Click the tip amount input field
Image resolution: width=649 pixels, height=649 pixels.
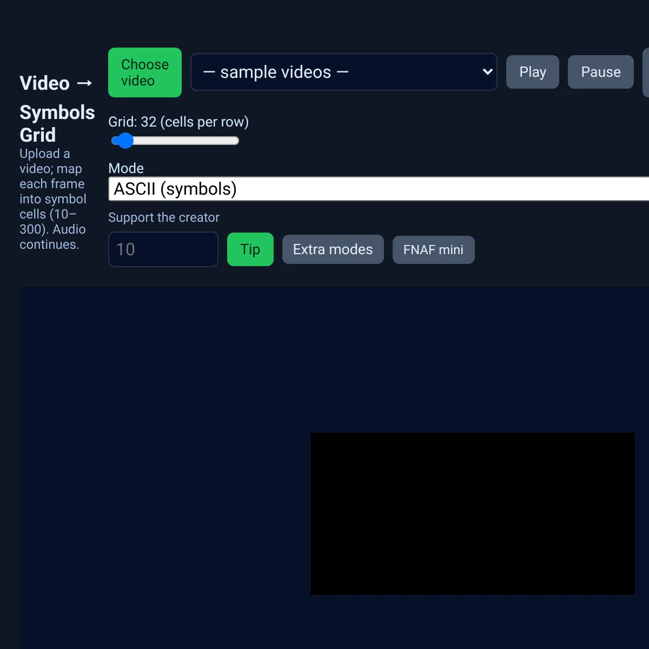point(163,249)
